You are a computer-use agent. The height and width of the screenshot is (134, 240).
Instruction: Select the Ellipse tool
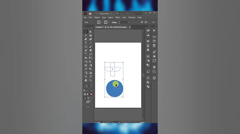coord(86,47)
